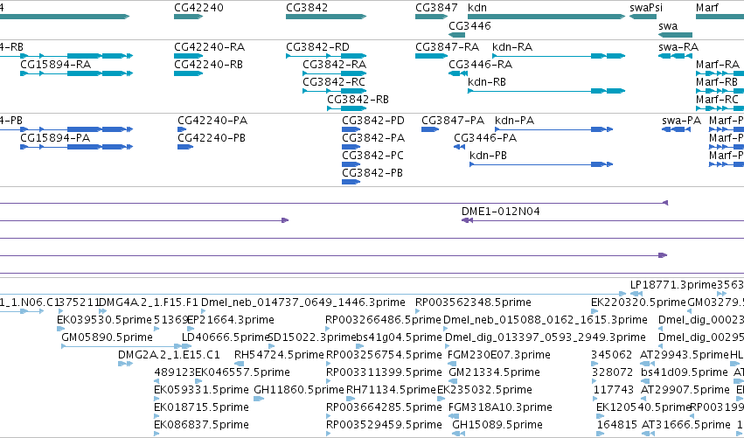Click the CG3842-PB protein label
This screenshot has height=438, width=744.
(x=372, y=173)
